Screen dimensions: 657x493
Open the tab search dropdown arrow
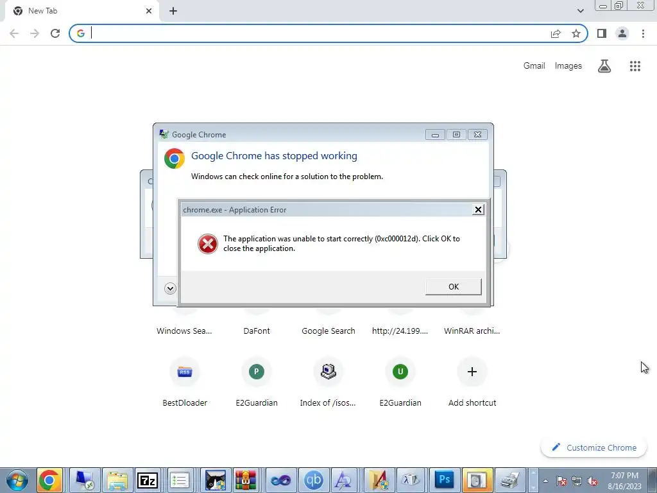point(580,11)
